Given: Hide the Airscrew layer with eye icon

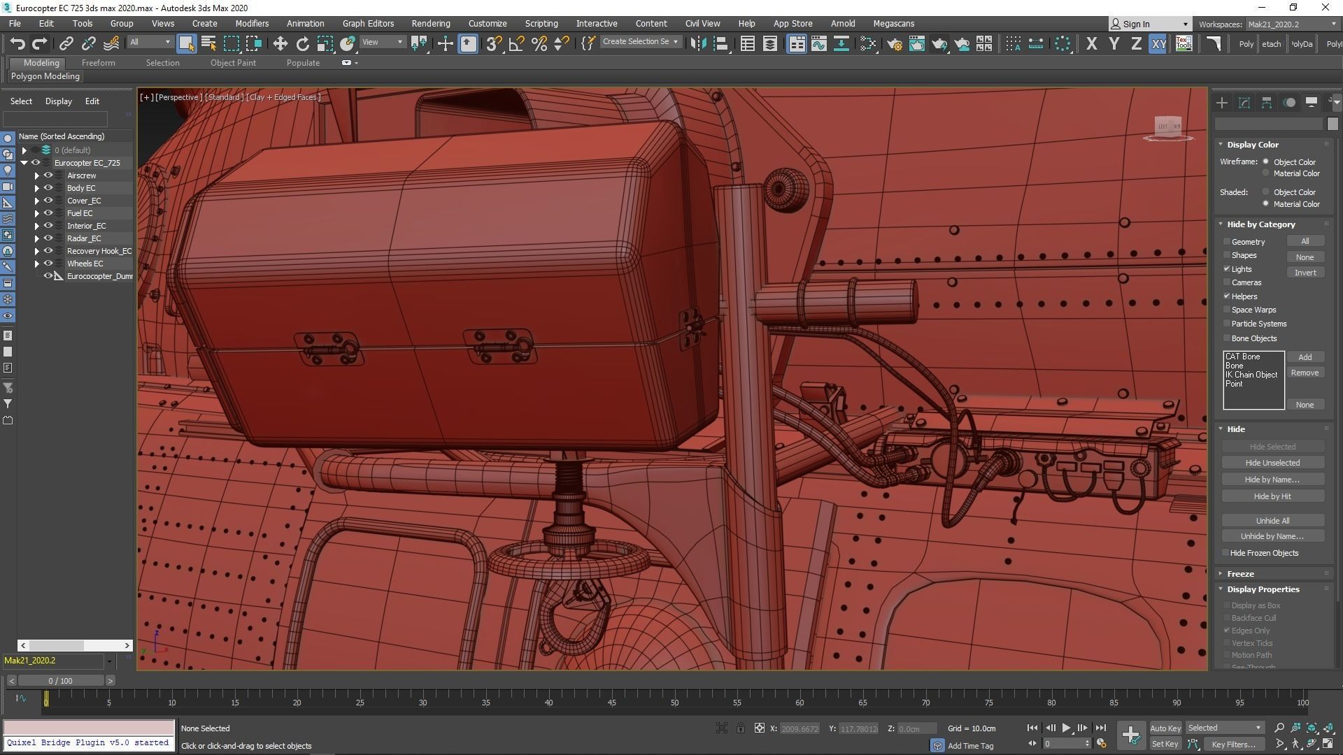Looking at the screenshot, I should pyautogui.click(x=48, y=175).
